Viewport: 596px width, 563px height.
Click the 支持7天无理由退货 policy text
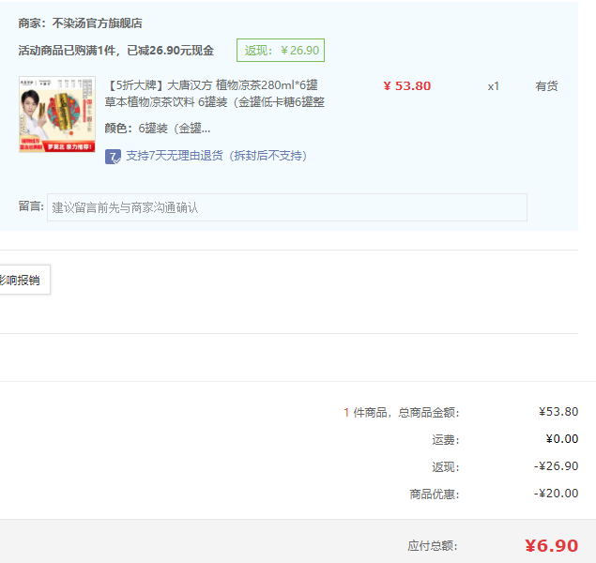click(x=217, y=156)
